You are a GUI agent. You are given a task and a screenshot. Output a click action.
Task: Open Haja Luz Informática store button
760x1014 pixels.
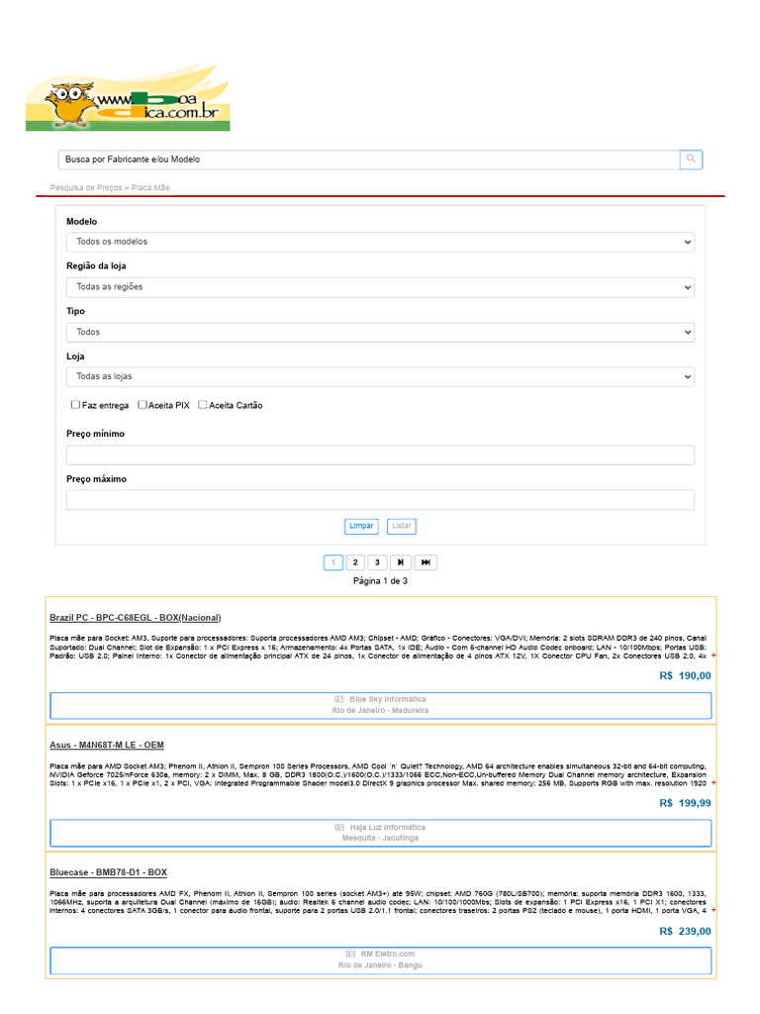click(x=381, y=833)
